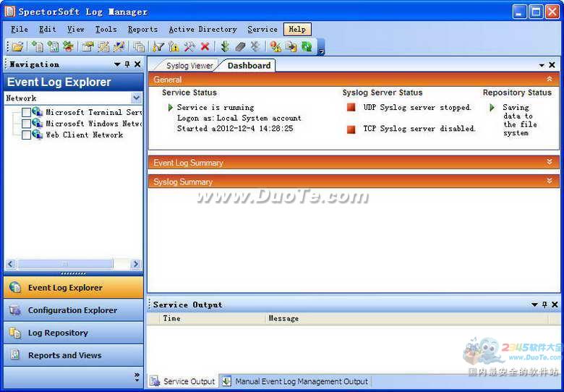
Task: Click the green and red toolbar icon beside new report
Action: pos(68,47)
